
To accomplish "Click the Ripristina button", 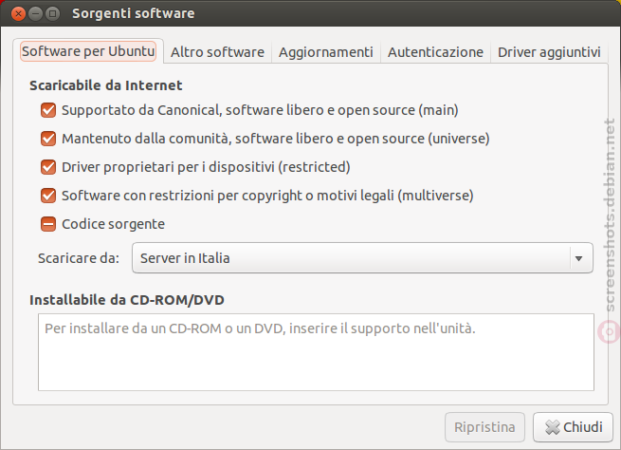I will click(484, 427).
